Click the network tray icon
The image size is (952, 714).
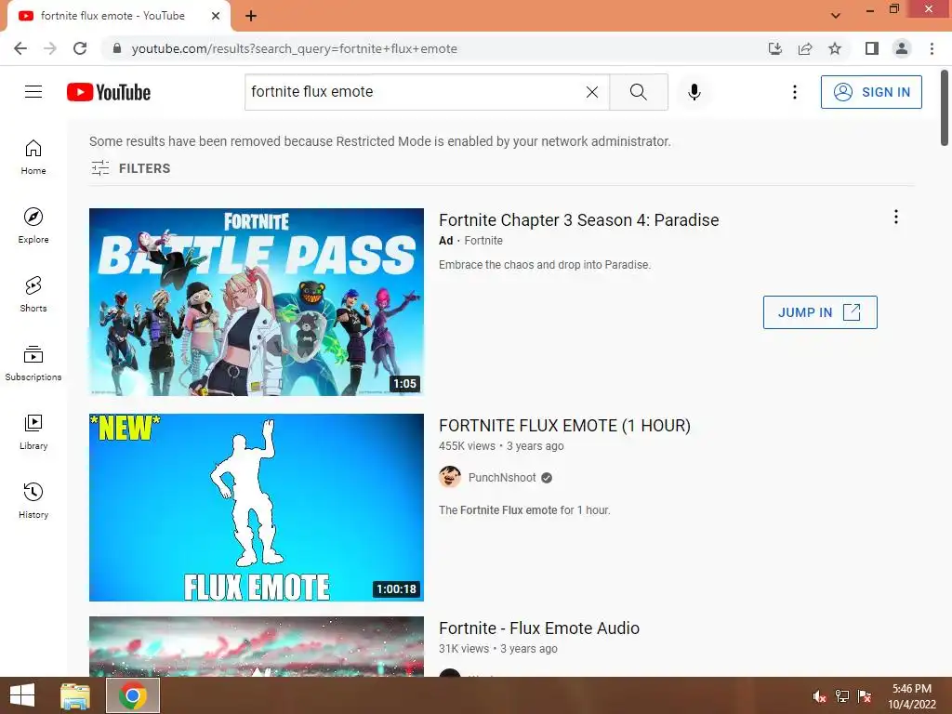(x=842, y=696)
